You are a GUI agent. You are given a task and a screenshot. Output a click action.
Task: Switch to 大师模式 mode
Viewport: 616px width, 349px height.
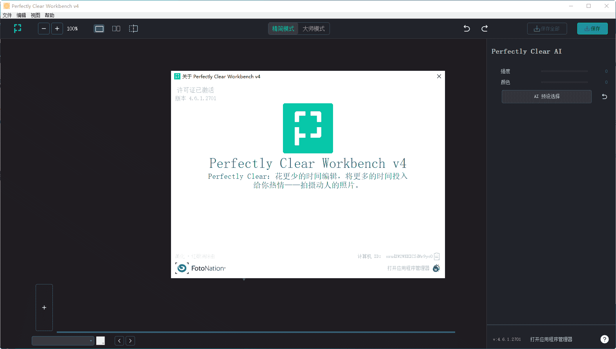pyautogui.click(x=313, y=29)
